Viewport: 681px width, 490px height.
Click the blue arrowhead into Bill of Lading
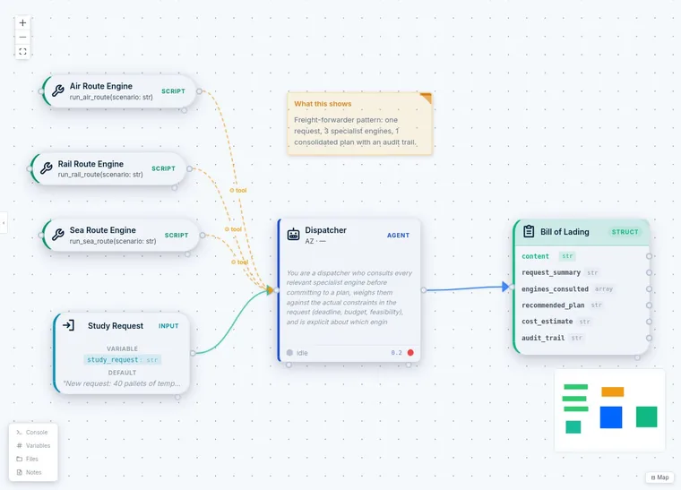pos(505,287)
